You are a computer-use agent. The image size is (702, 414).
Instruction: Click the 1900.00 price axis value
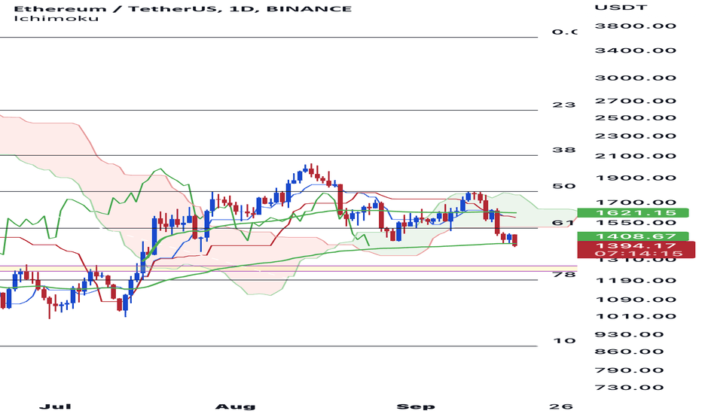tap(635, 178)
